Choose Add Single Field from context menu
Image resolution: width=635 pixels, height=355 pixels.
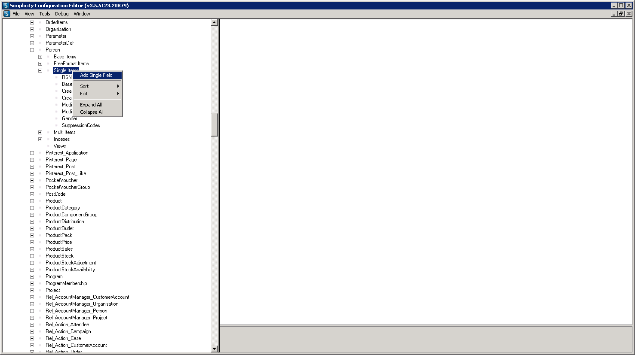click(x=98, y=75)
